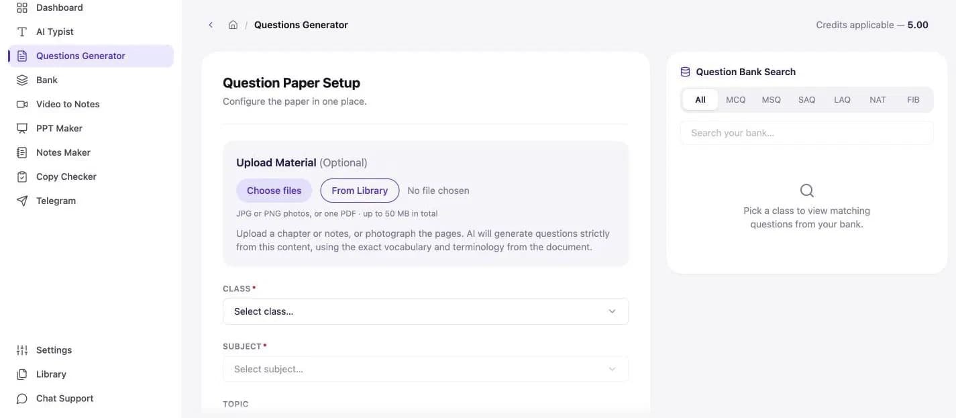The image size is (956, 418).
Task: Click the PPT Maker presentation icon
Action: coord(22,128)
